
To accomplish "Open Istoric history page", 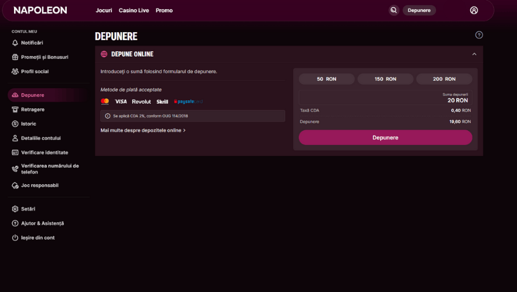I will (28, 123).
